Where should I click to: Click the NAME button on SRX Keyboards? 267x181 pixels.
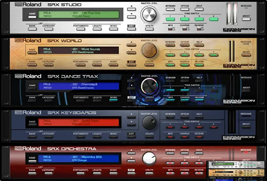coord(32,125)
